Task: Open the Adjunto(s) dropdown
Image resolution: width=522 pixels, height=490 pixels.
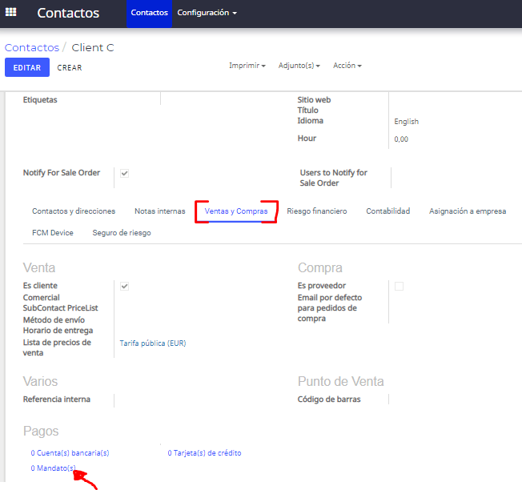Action: point(299,66)
